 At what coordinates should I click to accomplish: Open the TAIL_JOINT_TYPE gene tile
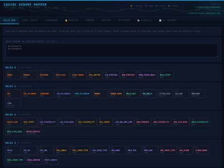pos(80,150)
